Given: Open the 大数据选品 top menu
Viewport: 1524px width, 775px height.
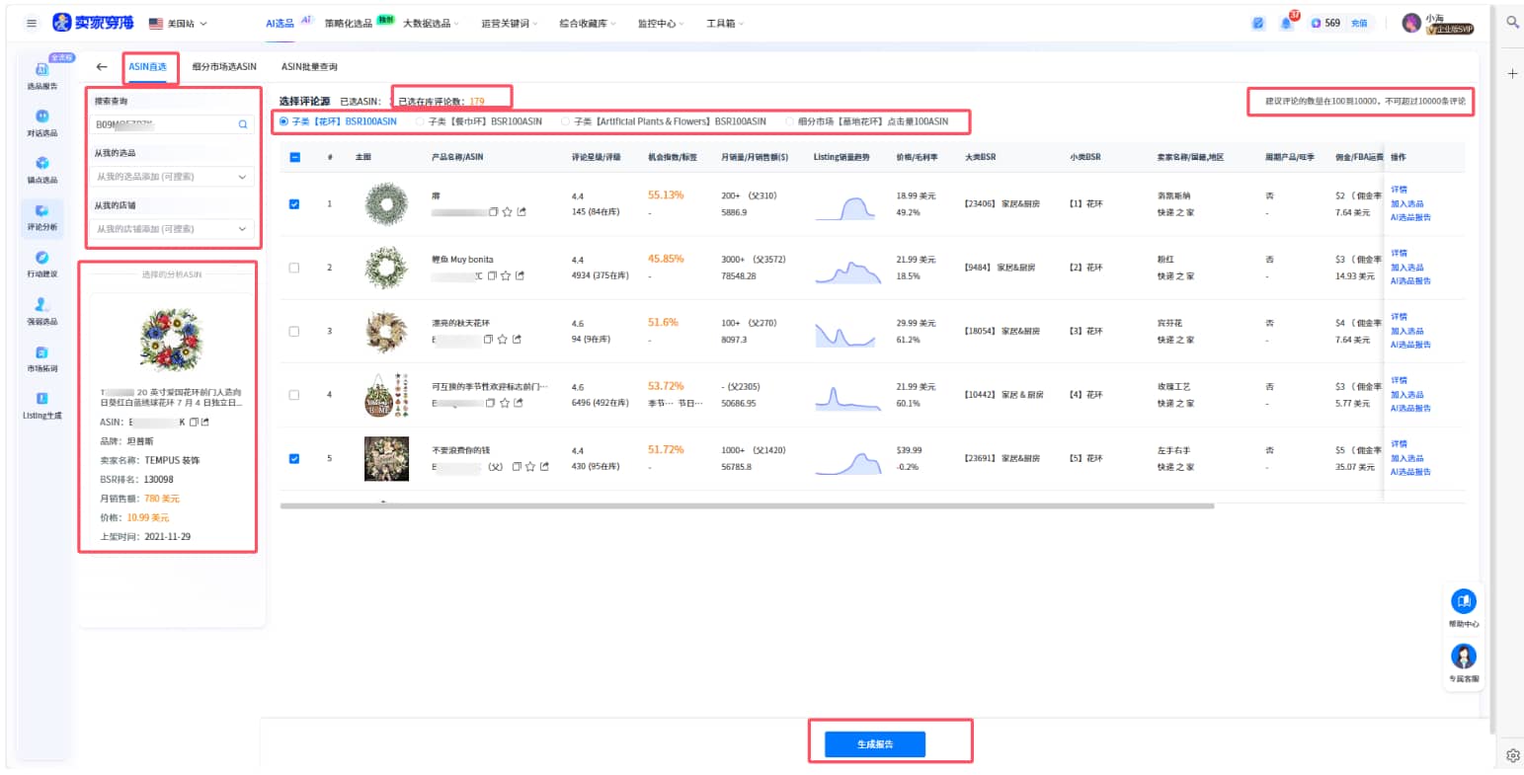Looking at the screenshot, I should (431, 23).
